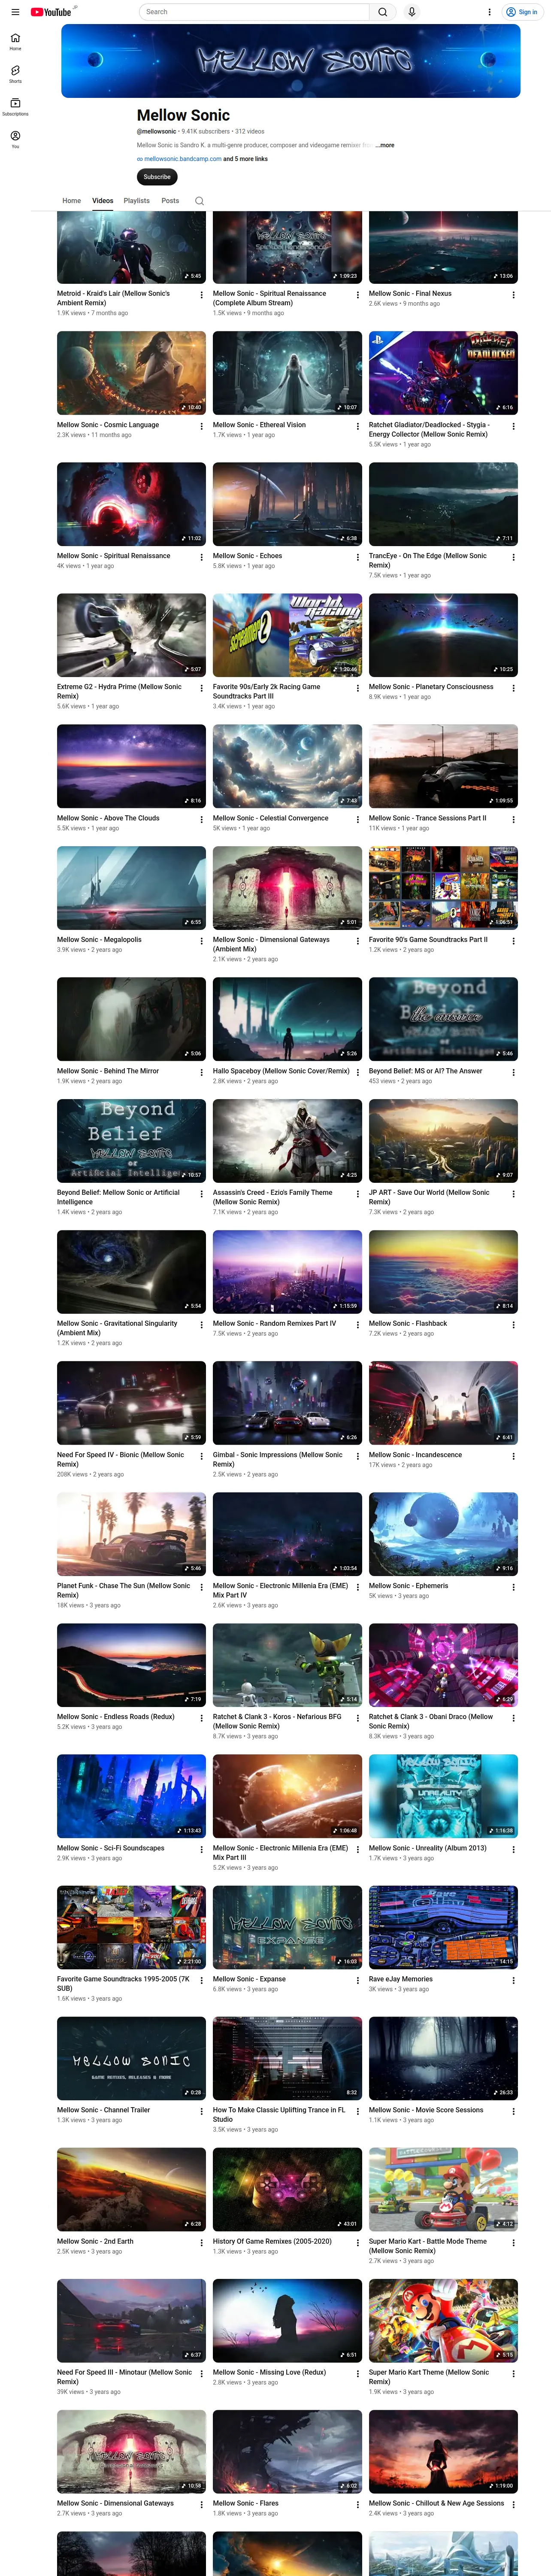Open the action menu for Mellow Sonic - Cosmic Language
This screenshot has height=2576, width=551.
201,426
